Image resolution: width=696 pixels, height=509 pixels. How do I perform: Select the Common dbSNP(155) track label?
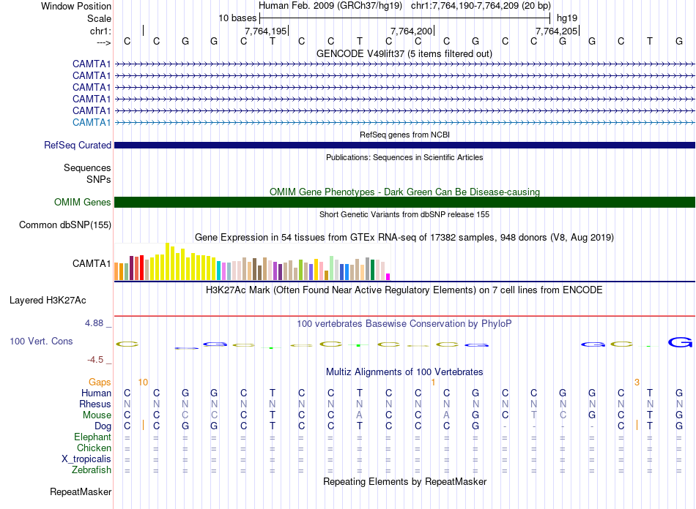click(x=64, y=225)
